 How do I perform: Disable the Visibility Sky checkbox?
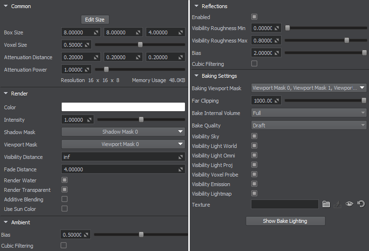(254, 136)
